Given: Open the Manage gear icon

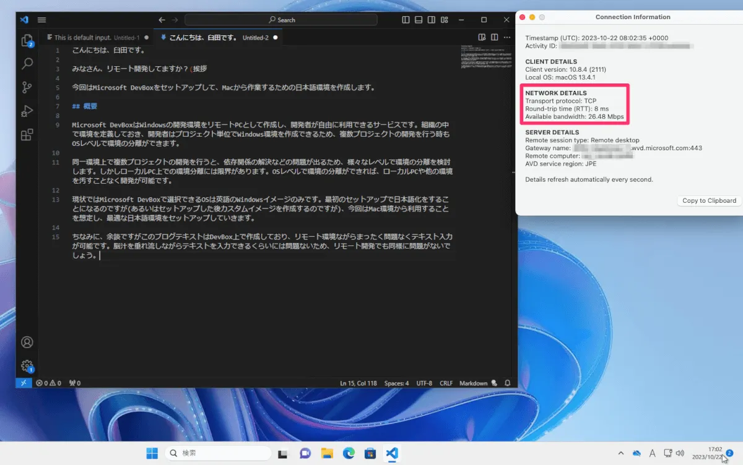Looking at the screenshot, I should point(27,365).
